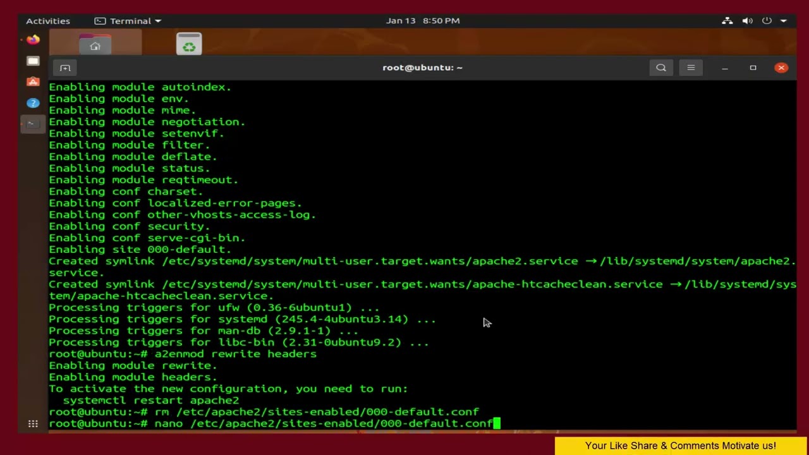Click the 'a2enmod rewrite headers' command
The image size is (809, 455).
coord(235,354)
